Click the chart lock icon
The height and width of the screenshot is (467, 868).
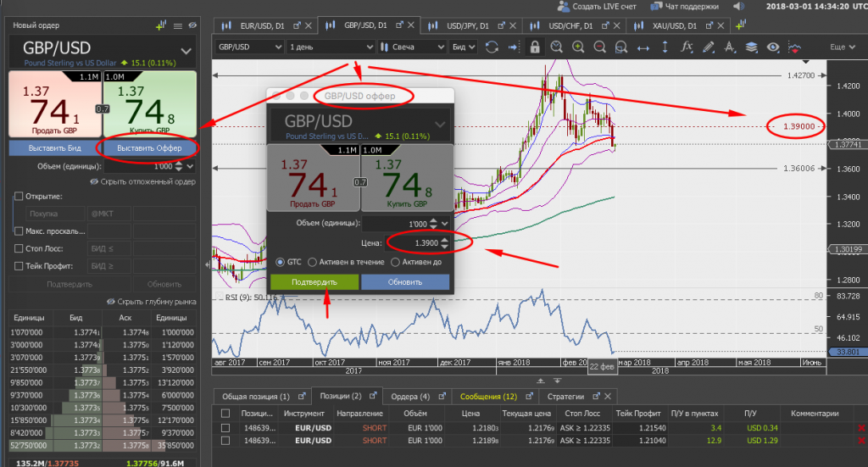pyautogui.click(x=534, y=47)
